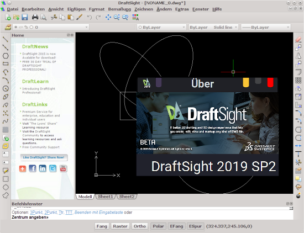
Task: Click the TTT option link
Action: (x=69, y=213)
